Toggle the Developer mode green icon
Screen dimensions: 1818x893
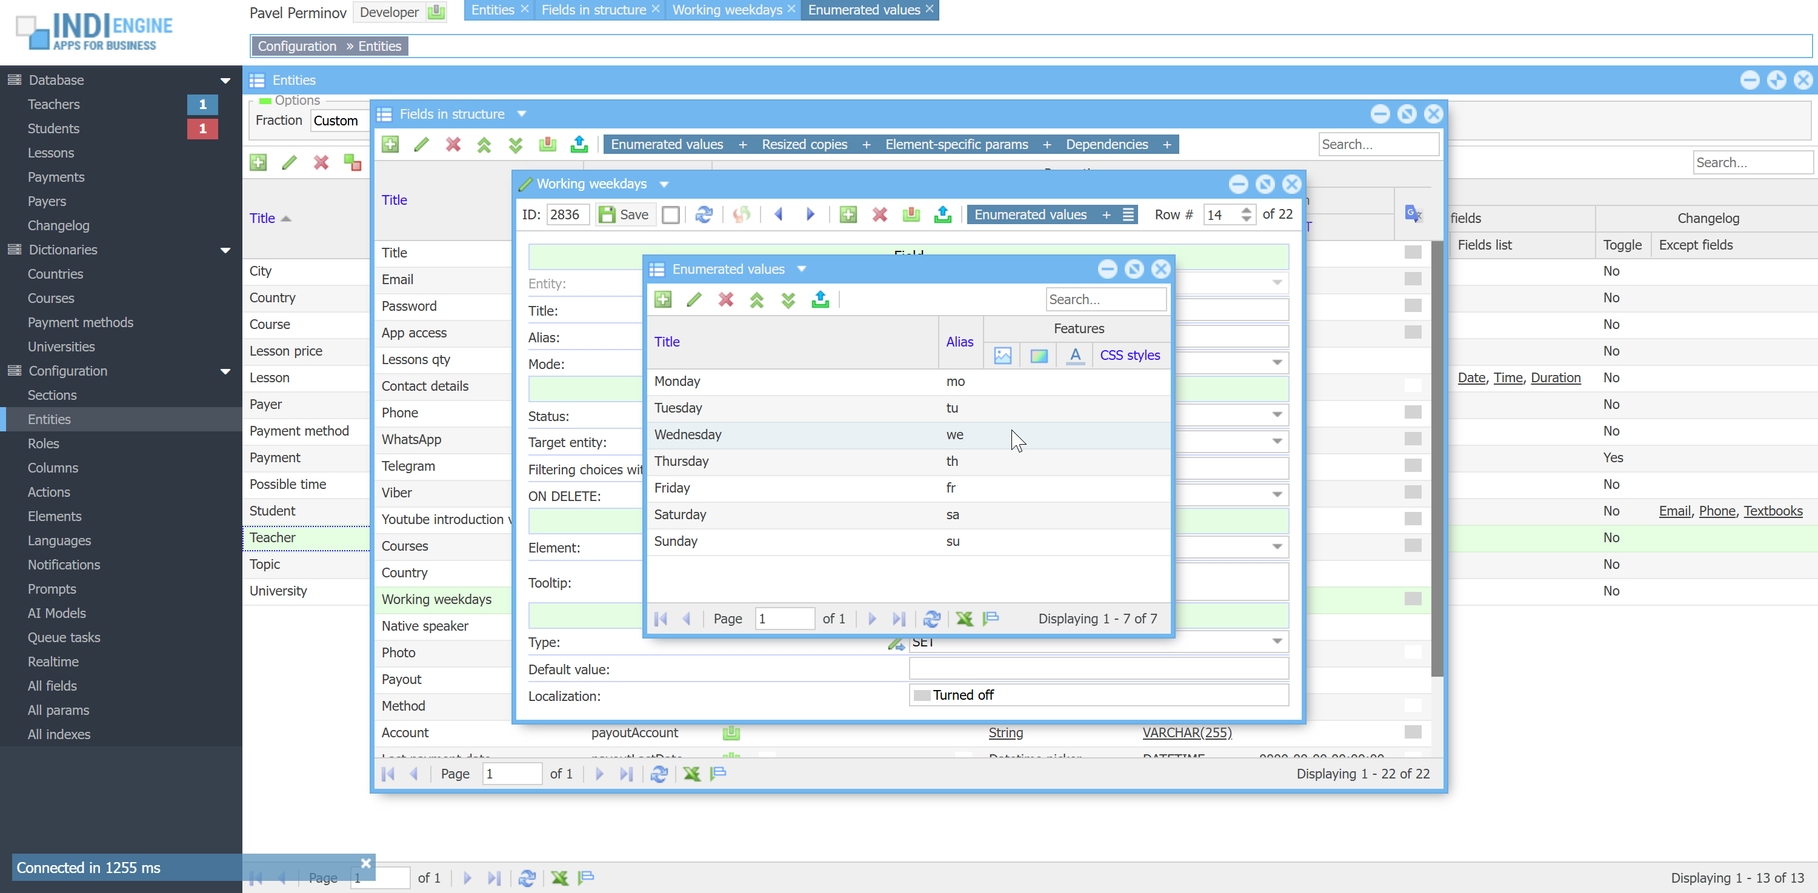pos(437,12)
